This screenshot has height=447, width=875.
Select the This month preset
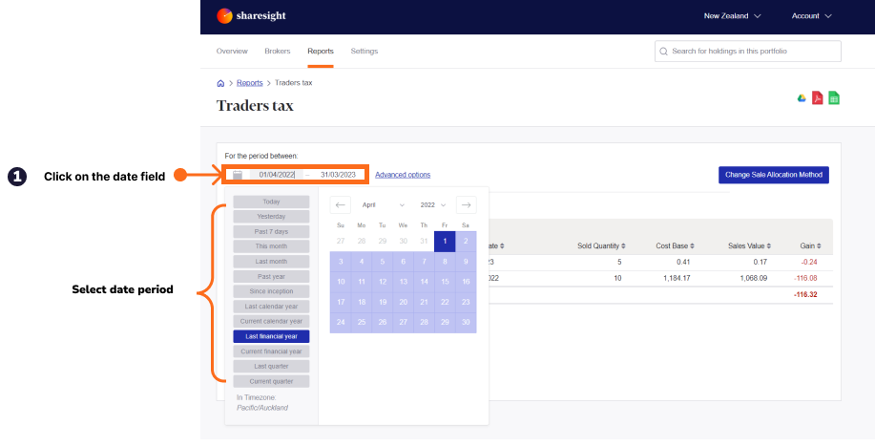(x=271, y=246)
